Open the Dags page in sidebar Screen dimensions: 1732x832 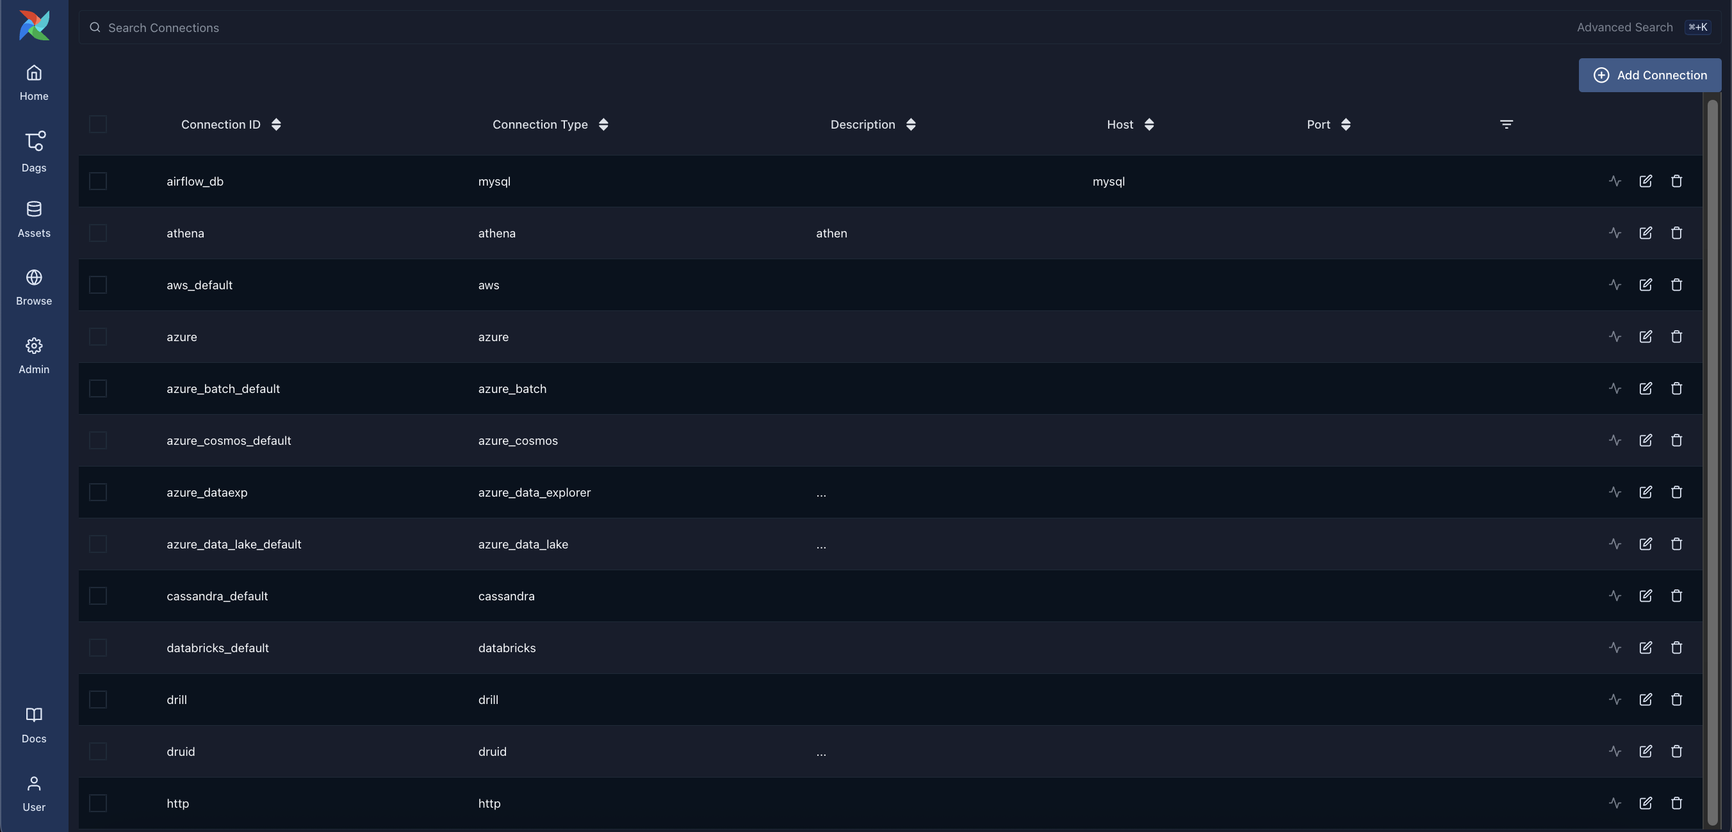tap(33, 151)
